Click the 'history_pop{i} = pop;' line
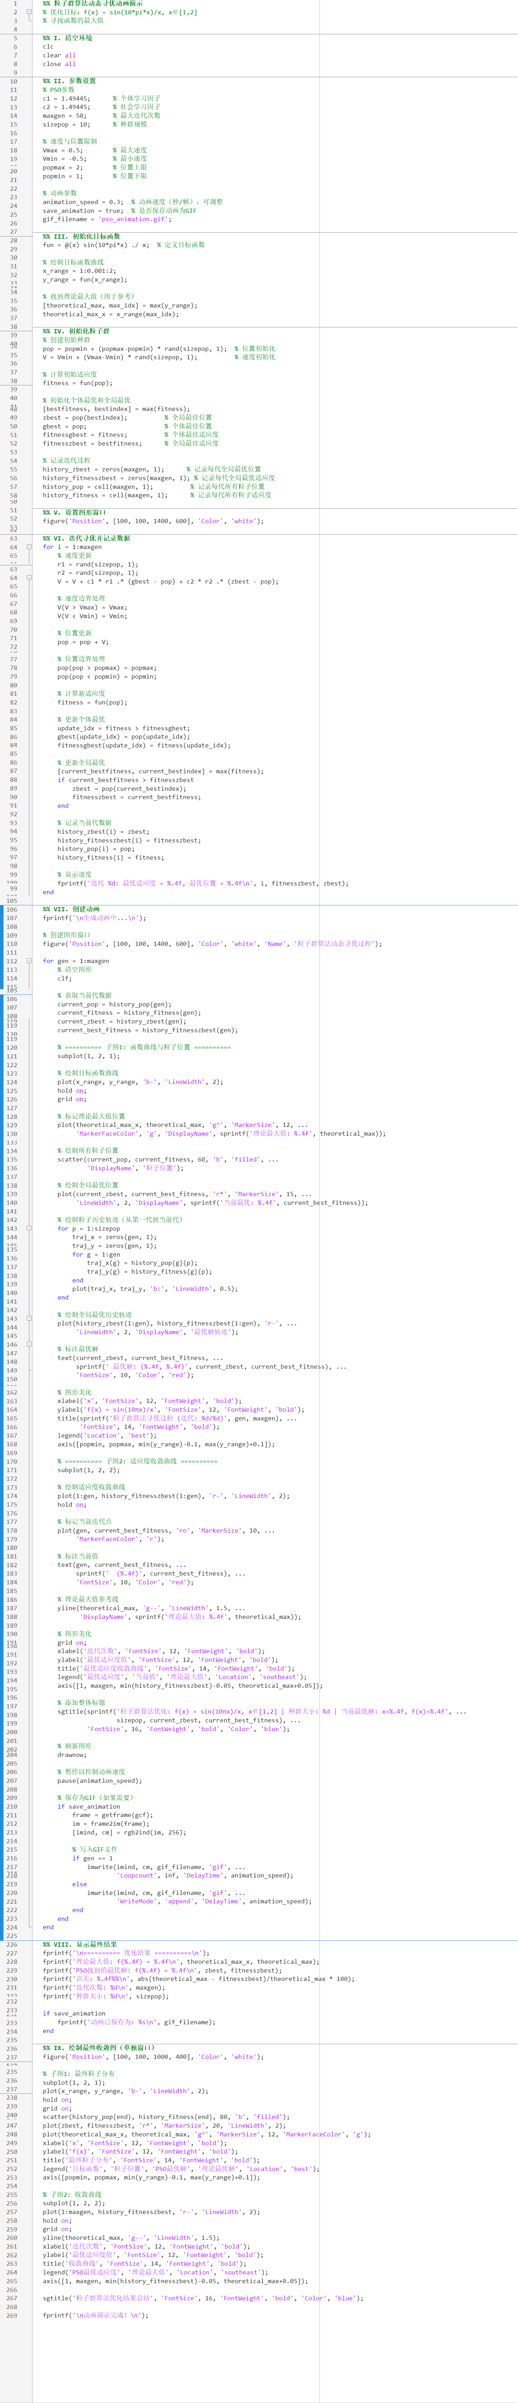 click(96, 849)
